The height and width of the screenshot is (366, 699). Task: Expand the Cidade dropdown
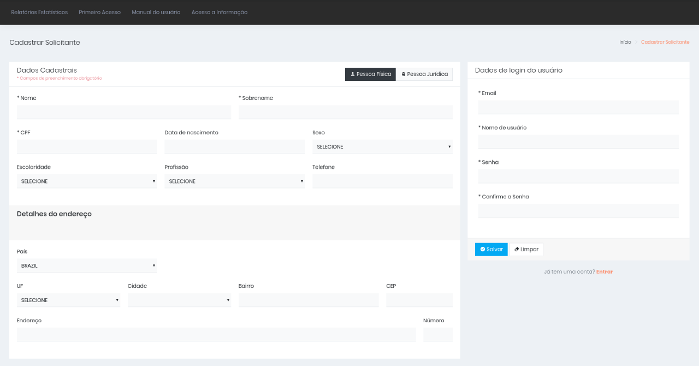[179, 300]
